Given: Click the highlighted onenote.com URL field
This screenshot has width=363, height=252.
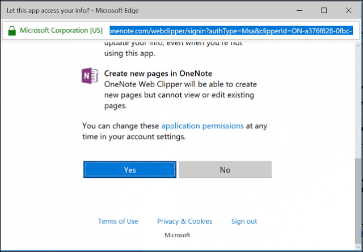Looking at the screenshot, I should 231,31.
